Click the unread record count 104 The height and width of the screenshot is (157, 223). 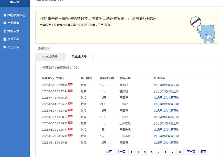click(75, 68)
